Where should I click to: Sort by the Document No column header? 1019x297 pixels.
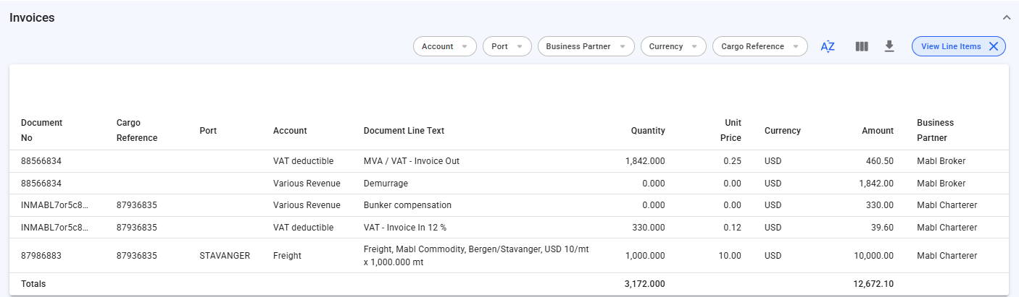point(41,130)
